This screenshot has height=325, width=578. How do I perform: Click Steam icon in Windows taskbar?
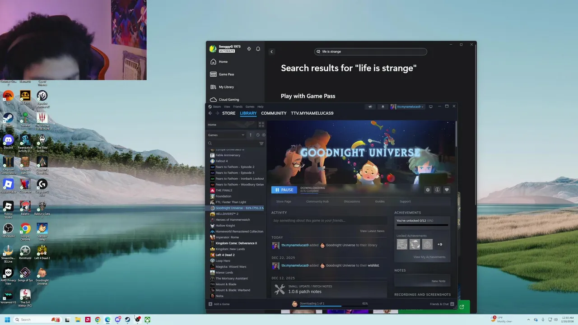[x=127, y=320]
